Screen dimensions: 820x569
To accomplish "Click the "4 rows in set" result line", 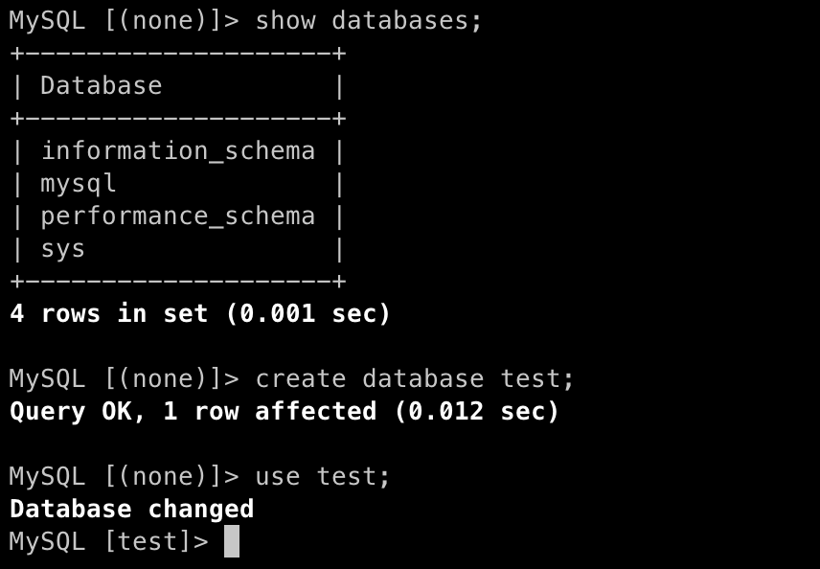I will [x=109, y=313].
